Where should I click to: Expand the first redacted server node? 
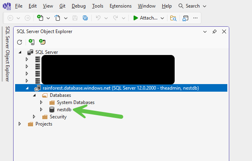[27, 59]
